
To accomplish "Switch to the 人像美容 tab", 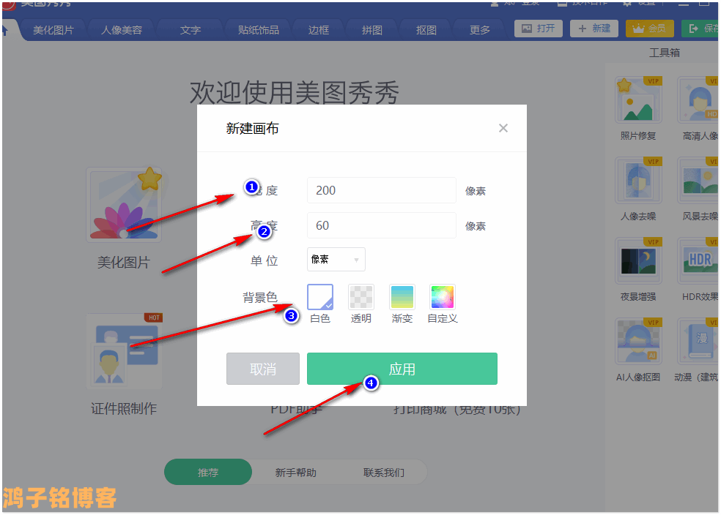I will coord(122,30).
